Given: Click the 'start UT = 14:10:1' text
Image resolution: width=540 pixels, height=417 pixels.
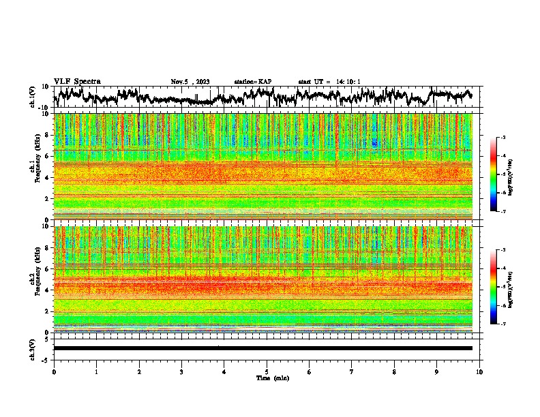Looking at the screenshot, I should point(329,82).
